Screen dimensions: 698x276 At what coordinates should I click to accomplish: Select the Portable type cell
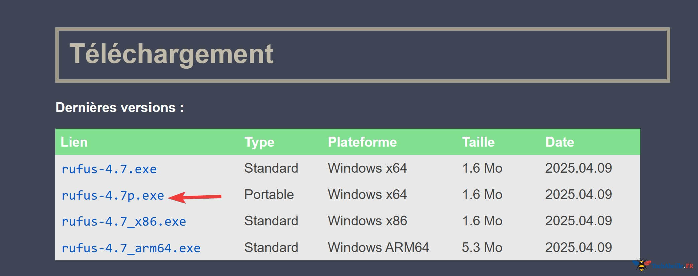pos(269,194)
